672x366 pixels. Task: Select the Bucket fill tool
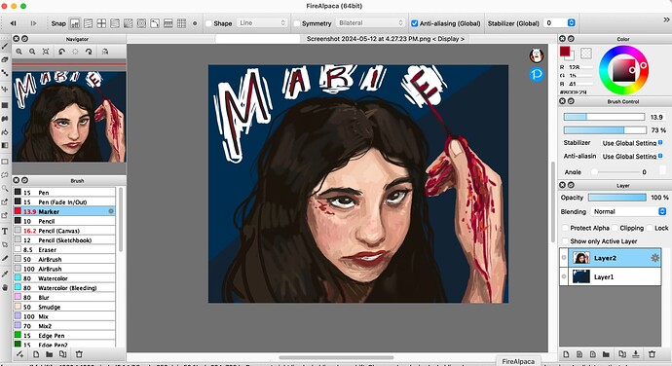click(x=5, y=132)
